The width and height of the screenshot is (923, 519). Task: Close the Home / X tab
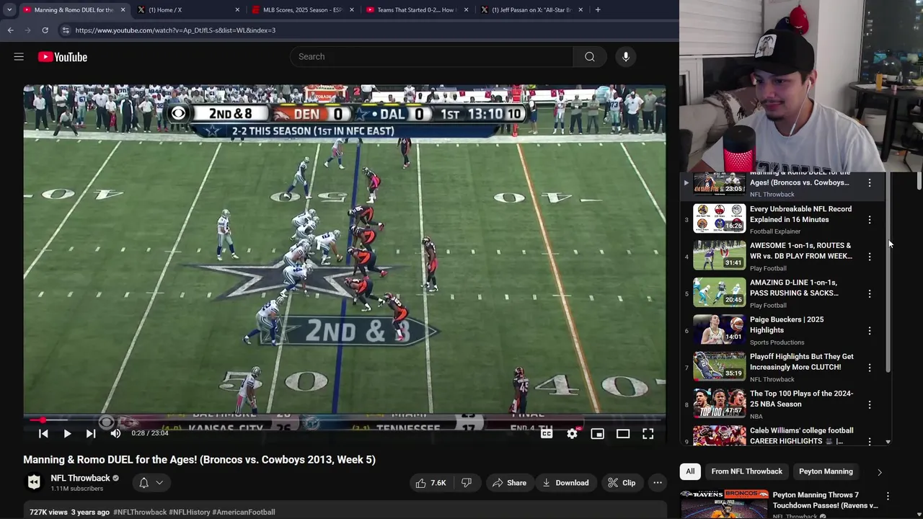(x=237, y=9)
